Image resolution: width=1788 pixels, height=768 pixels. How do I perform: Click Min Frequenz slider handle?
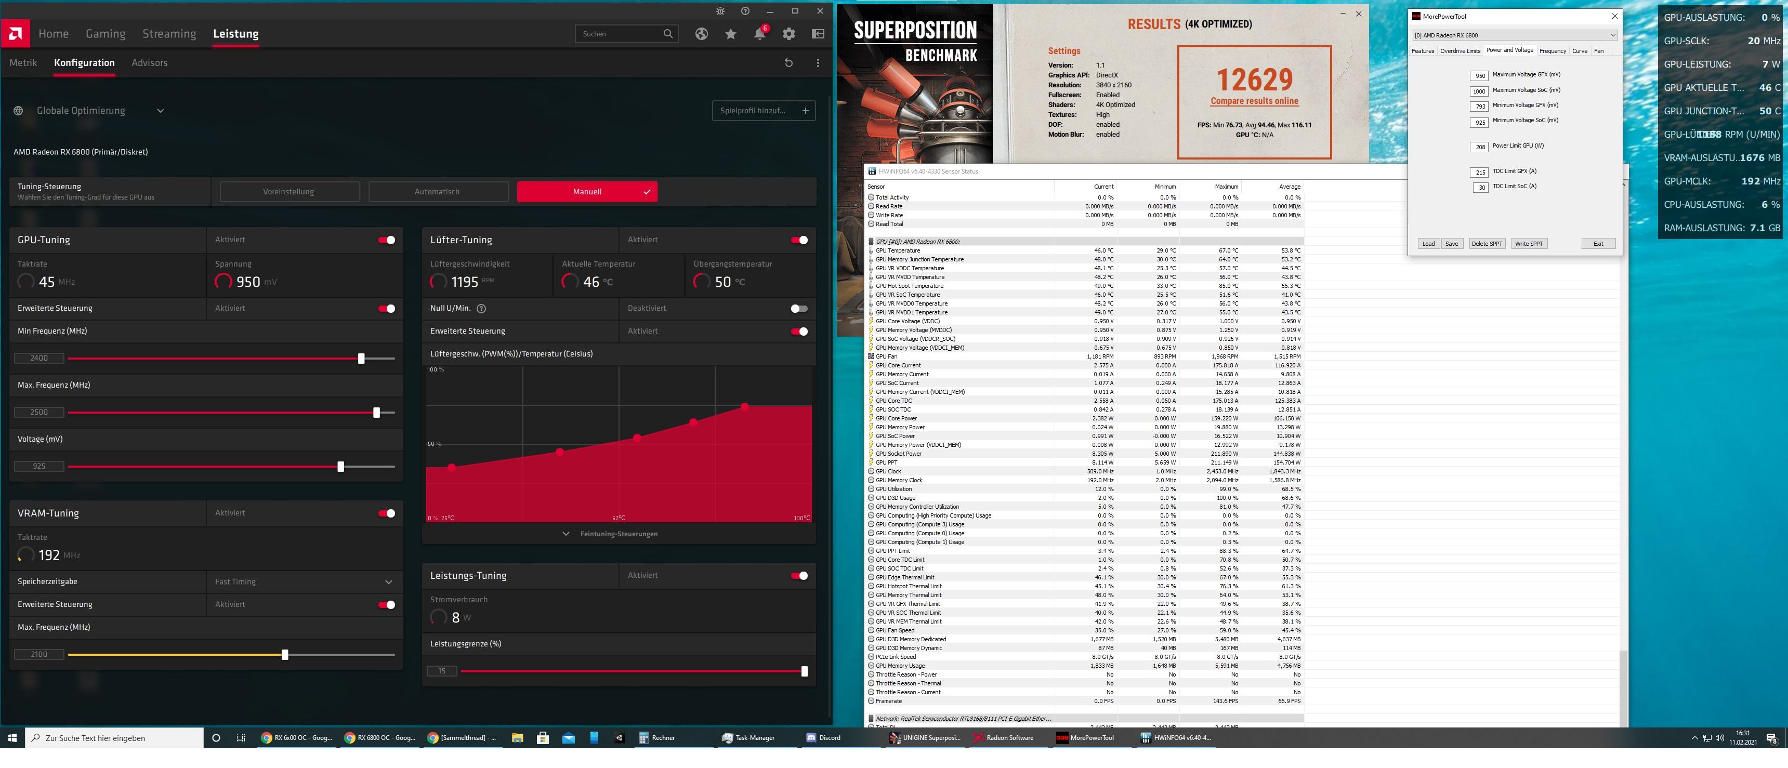tap(361, 359)
